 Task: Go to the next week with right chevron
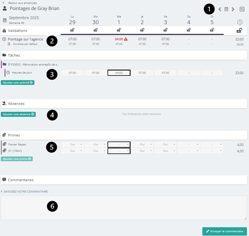(x=233, y=9)
